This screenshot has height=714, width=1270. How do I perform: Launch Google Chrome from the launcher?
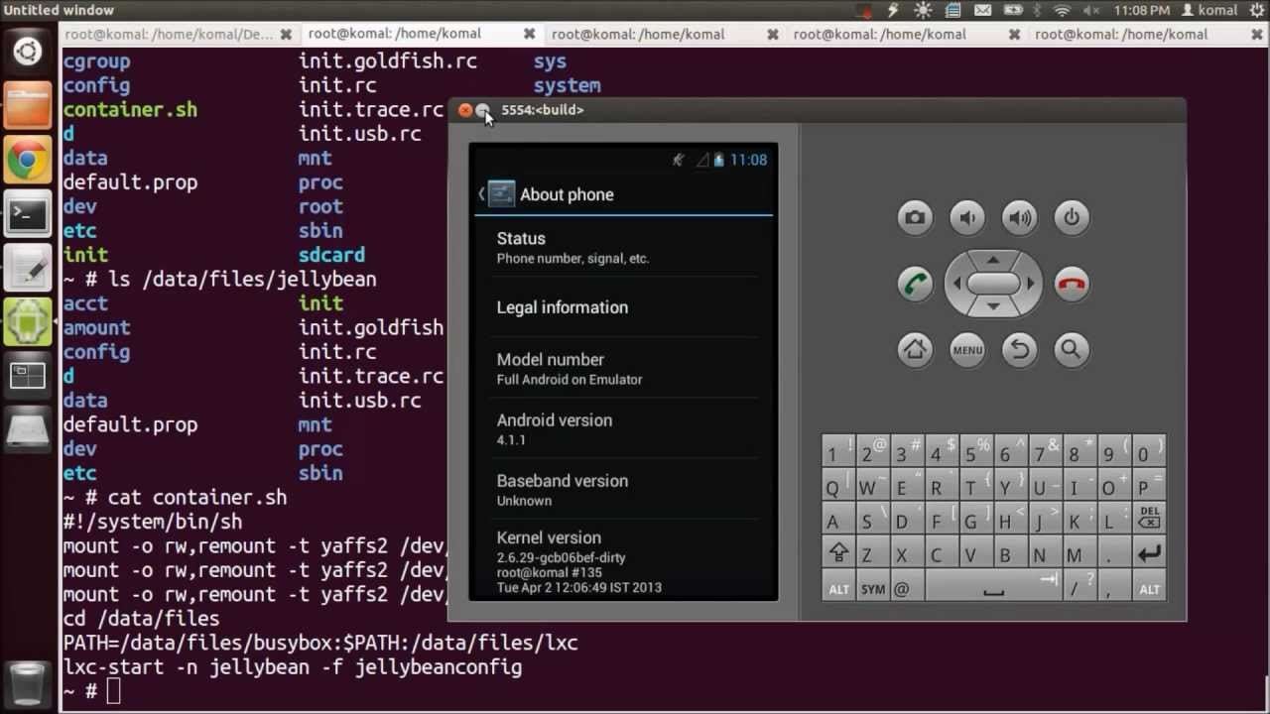pyautogui.click(x=28, y=159)
